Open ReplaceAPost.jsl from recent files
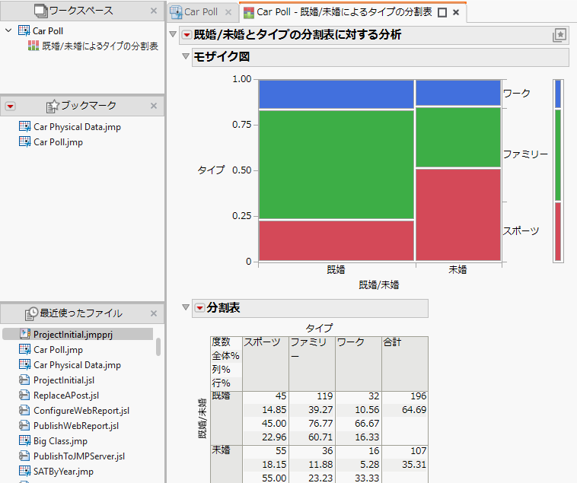Screen dimensions: 577x483 coord(66,396)
